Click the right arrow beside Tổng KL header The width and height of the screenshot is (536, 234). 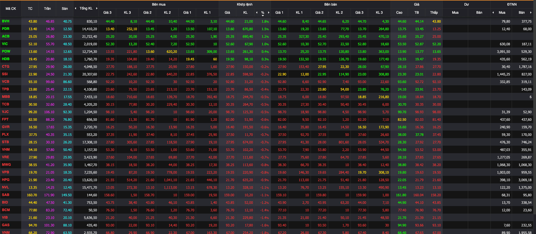[97, 8]
